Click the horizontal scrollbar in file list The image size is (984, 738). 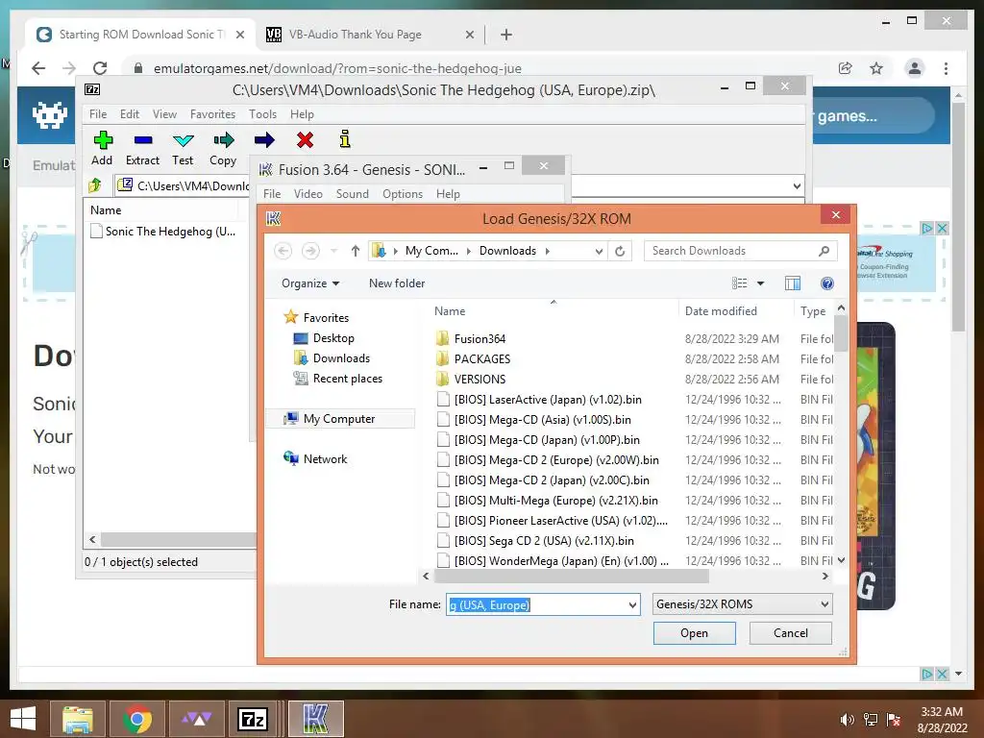point(571,577)
